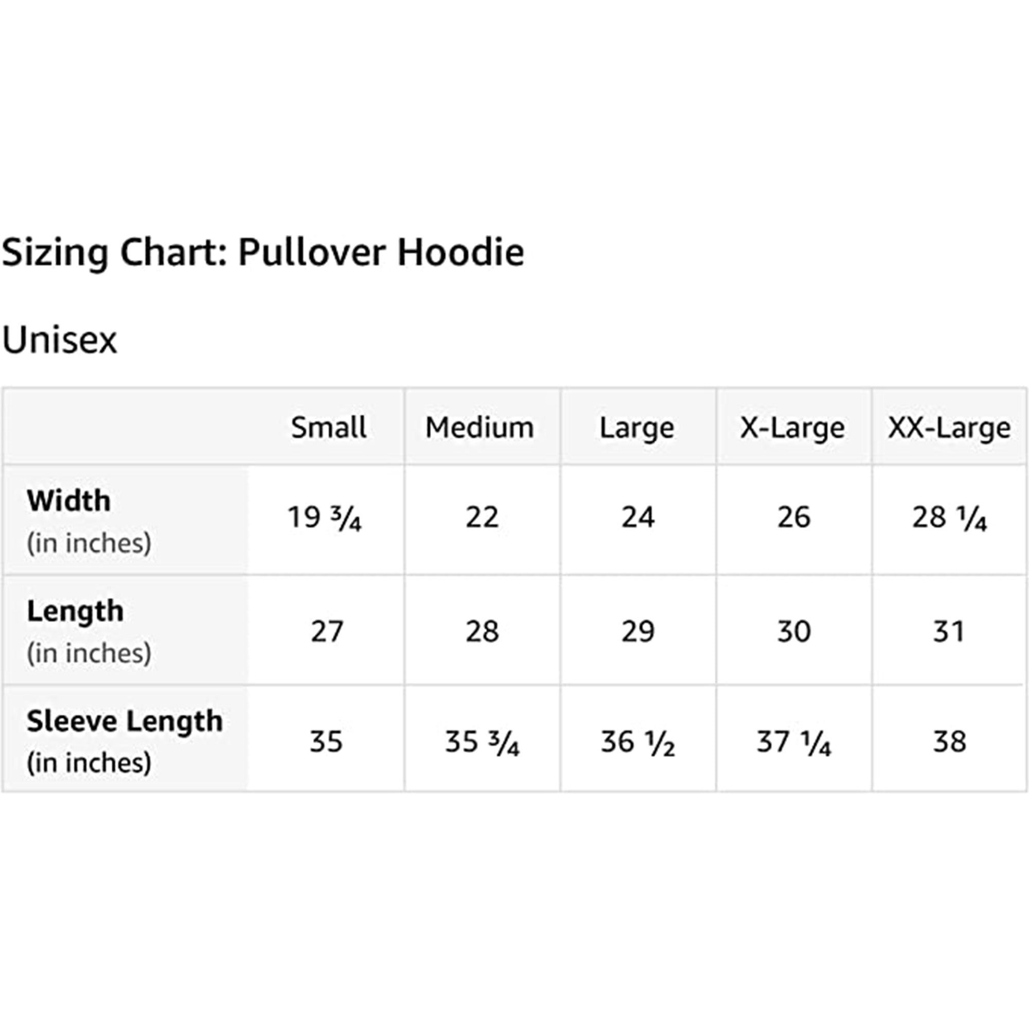Viewport: 1029px width, 1029px height.
Task: Select the XX-Large column header
Action: 949,428
